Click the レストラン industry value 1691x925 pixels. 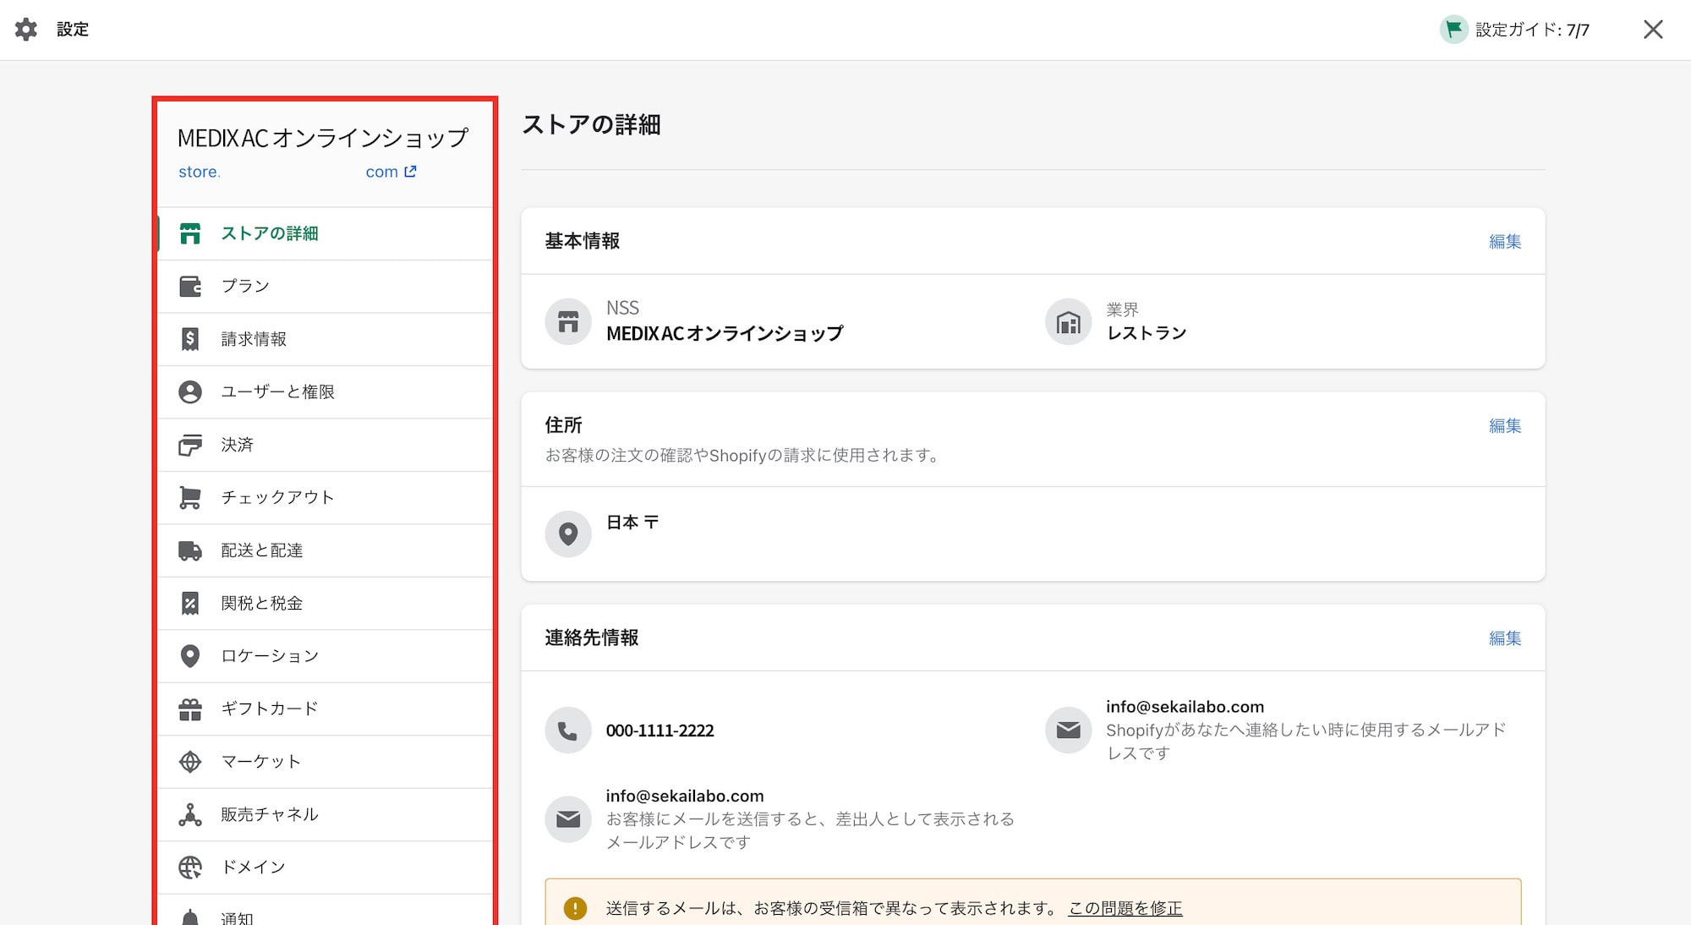point(1146,333)
